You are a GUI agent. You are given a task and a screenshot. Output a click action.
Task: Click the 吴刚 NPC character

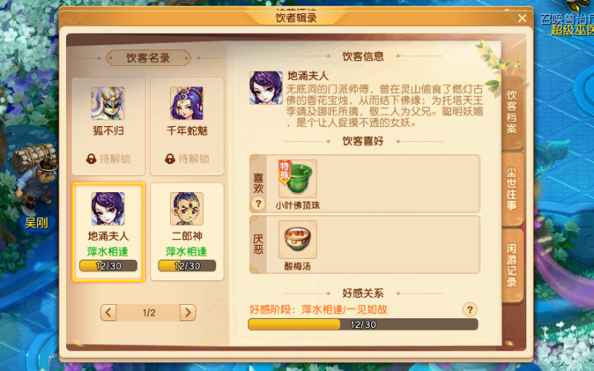click(x=35, y=179)
